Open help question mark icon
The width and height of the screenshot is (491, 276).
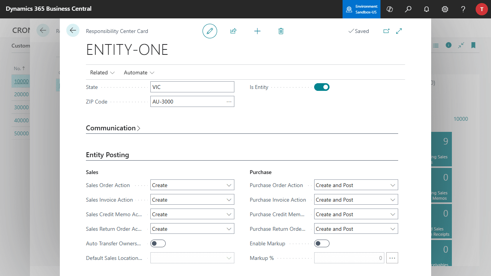click(x=463, y=9)
